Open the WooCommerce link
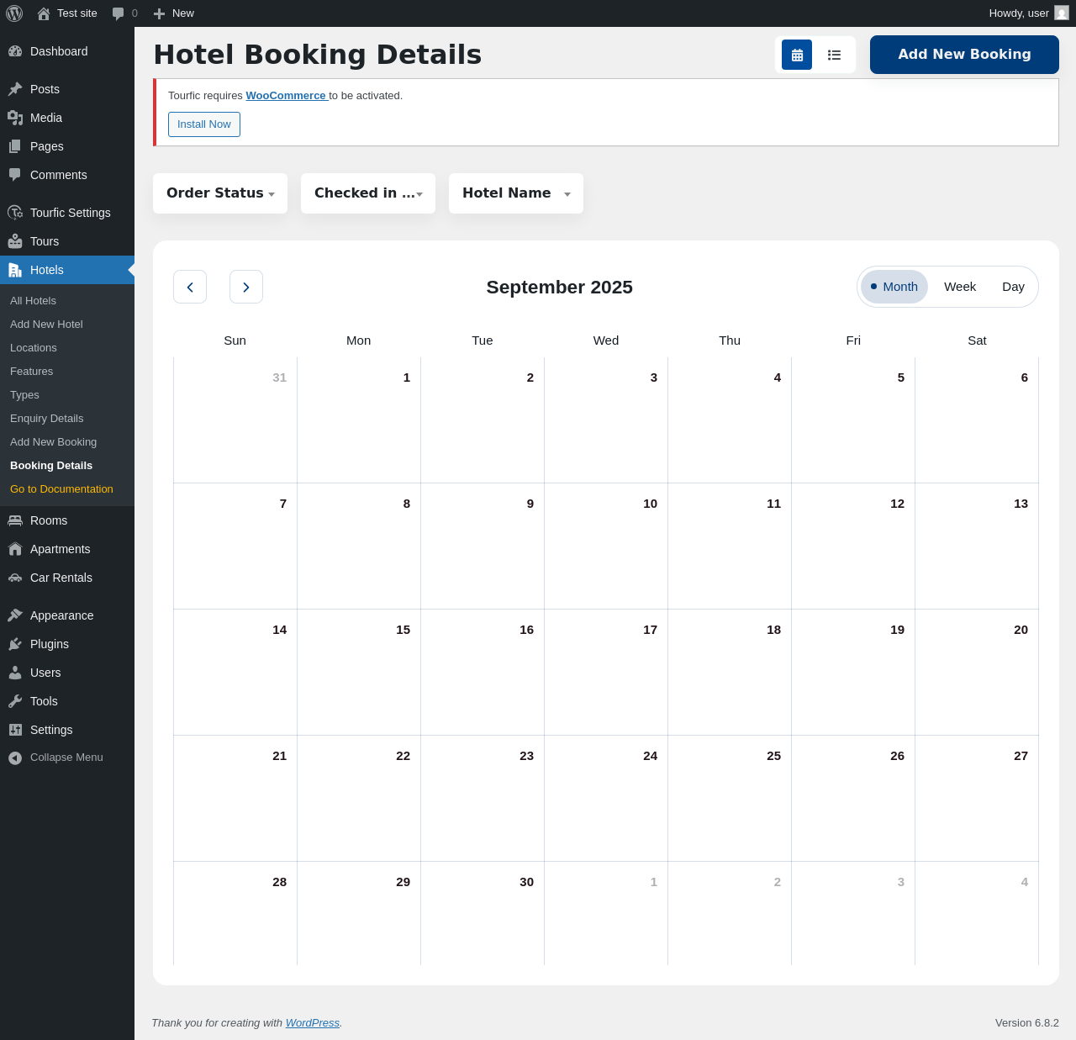 point(286,96)
